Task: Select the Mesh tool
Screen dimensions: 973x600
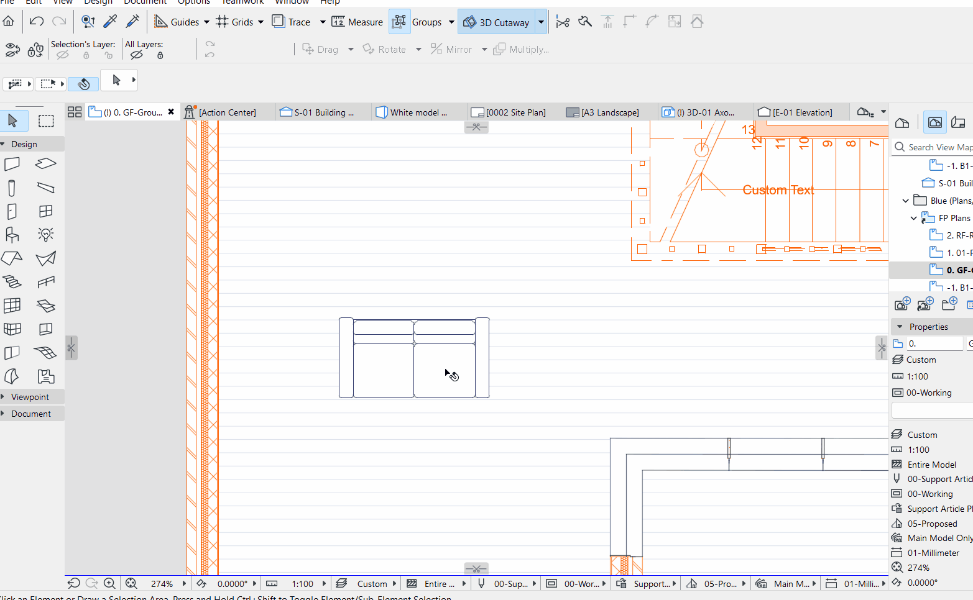Action: pos(45,353)
